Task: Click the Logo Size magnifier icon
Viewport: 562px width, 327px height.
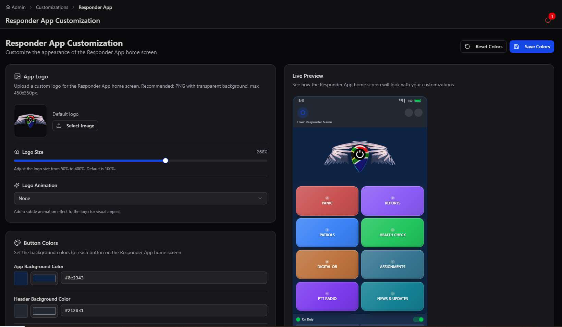Action: 17,152
